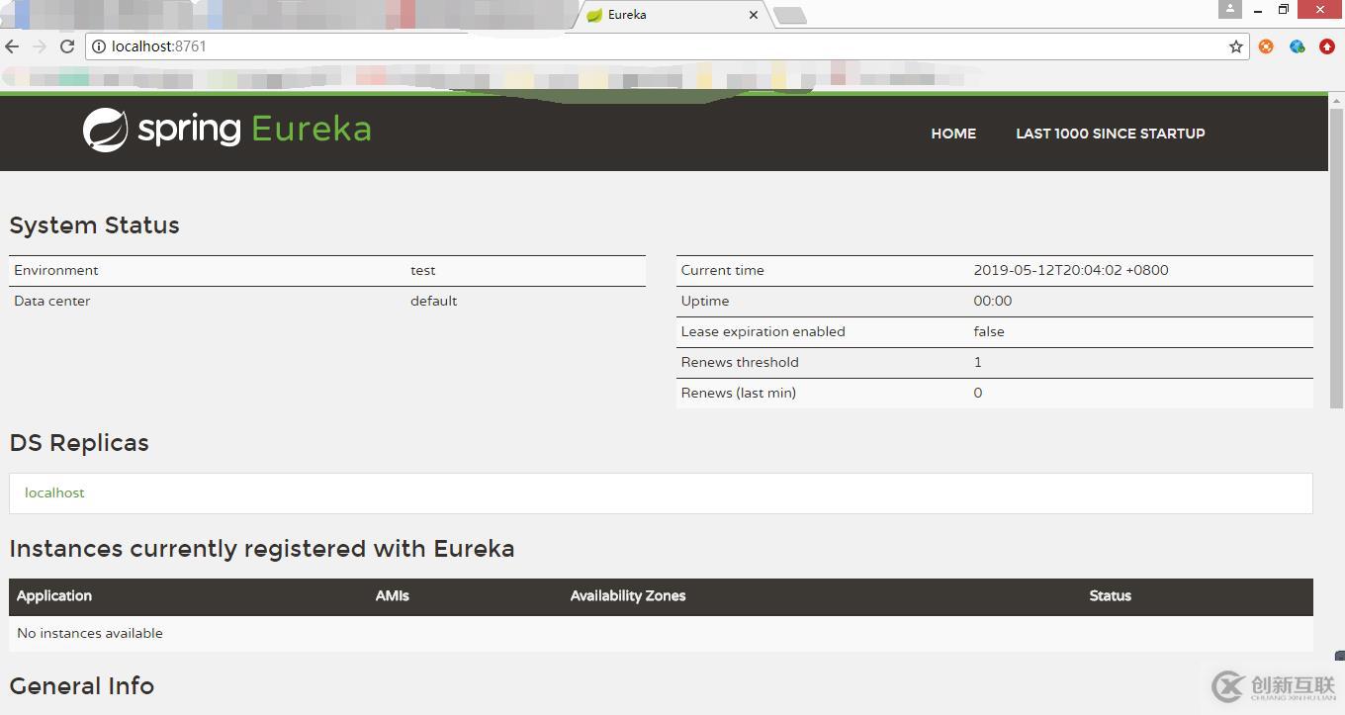The image size is (1345, 715).
Task: Click the Availability Zones column header
Action: (628, 595)
